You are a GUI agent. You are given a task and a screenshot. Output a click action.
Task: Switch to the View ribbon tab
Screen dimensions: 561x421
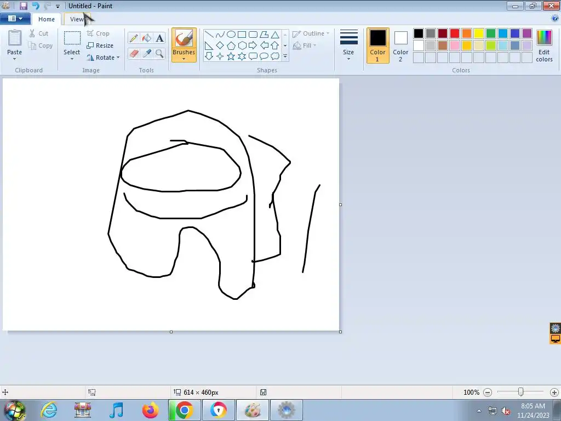click(x=77, y=19)
